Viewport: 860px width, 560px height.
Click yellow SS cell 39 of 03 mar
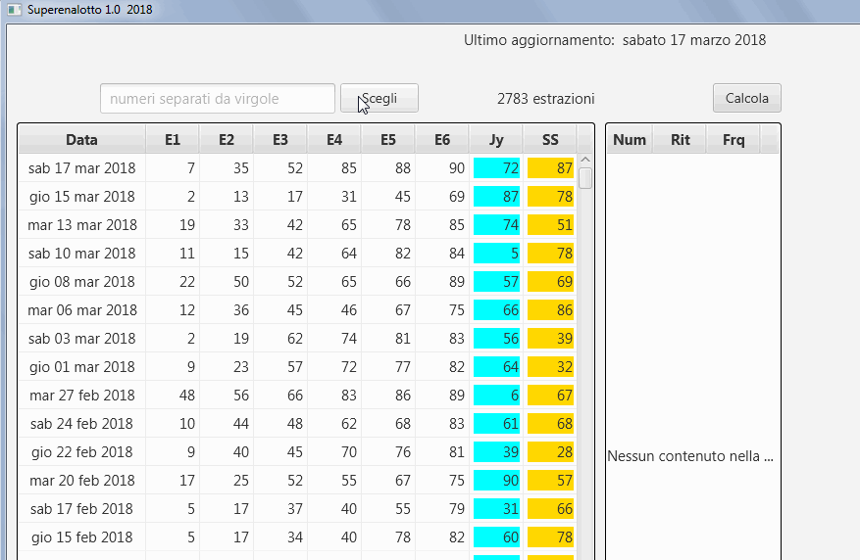[x=551, y=339]
